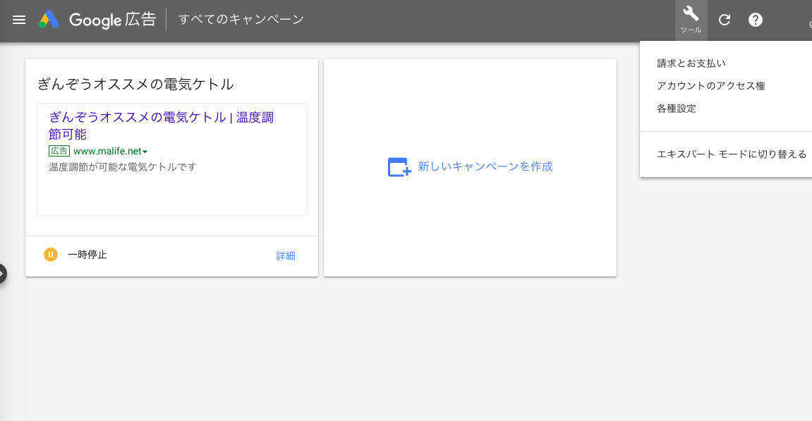Click the green 広告 badge
This screenshot has height=421, width=812.
click(x=59, y=151)
